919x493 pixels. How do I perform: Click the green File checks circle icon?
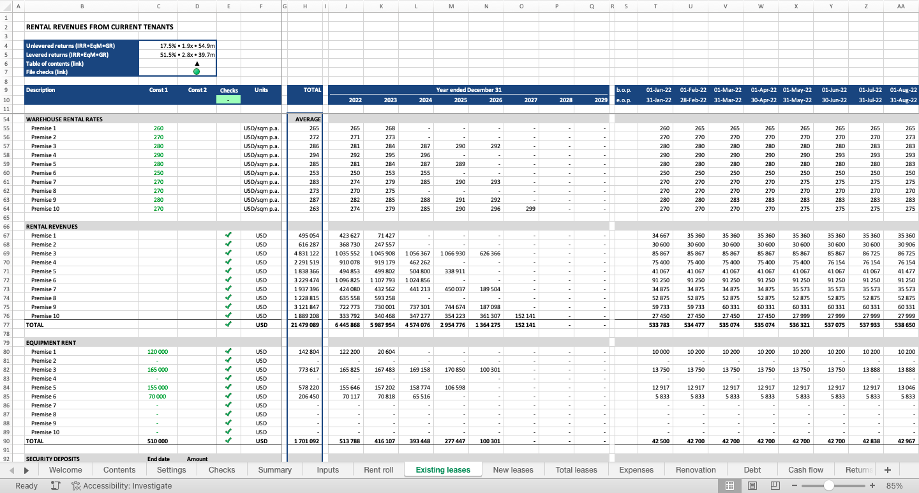(x=197, y=72)
